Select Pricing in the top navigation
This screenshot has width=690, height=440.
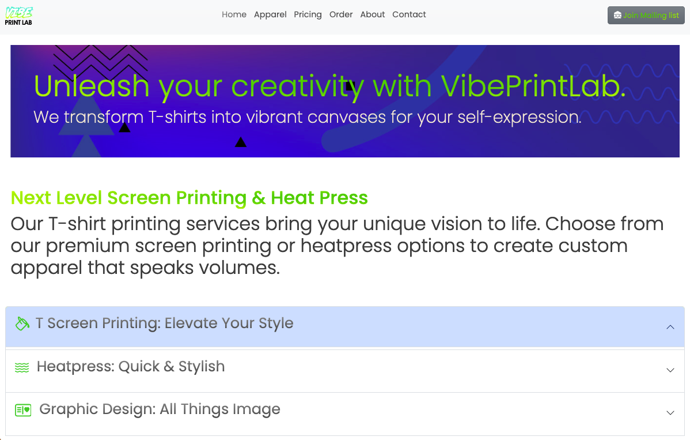[308, 14]
